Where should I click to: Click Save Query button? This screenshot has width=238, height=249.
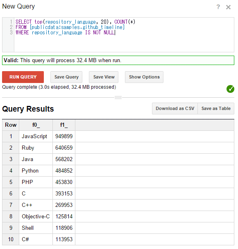[x=66, y=77]
